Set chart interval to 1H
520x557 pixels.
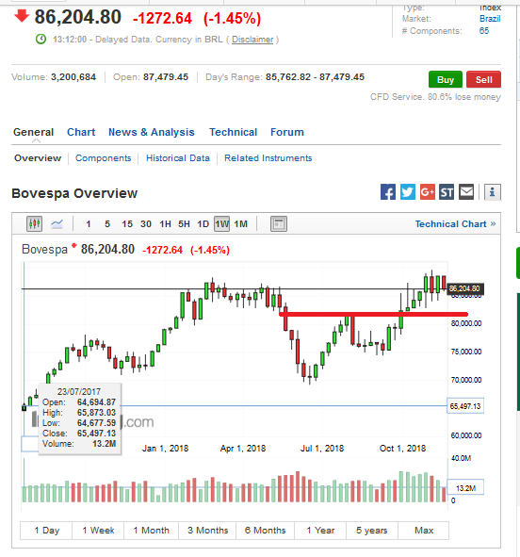(x=166, y=224)
